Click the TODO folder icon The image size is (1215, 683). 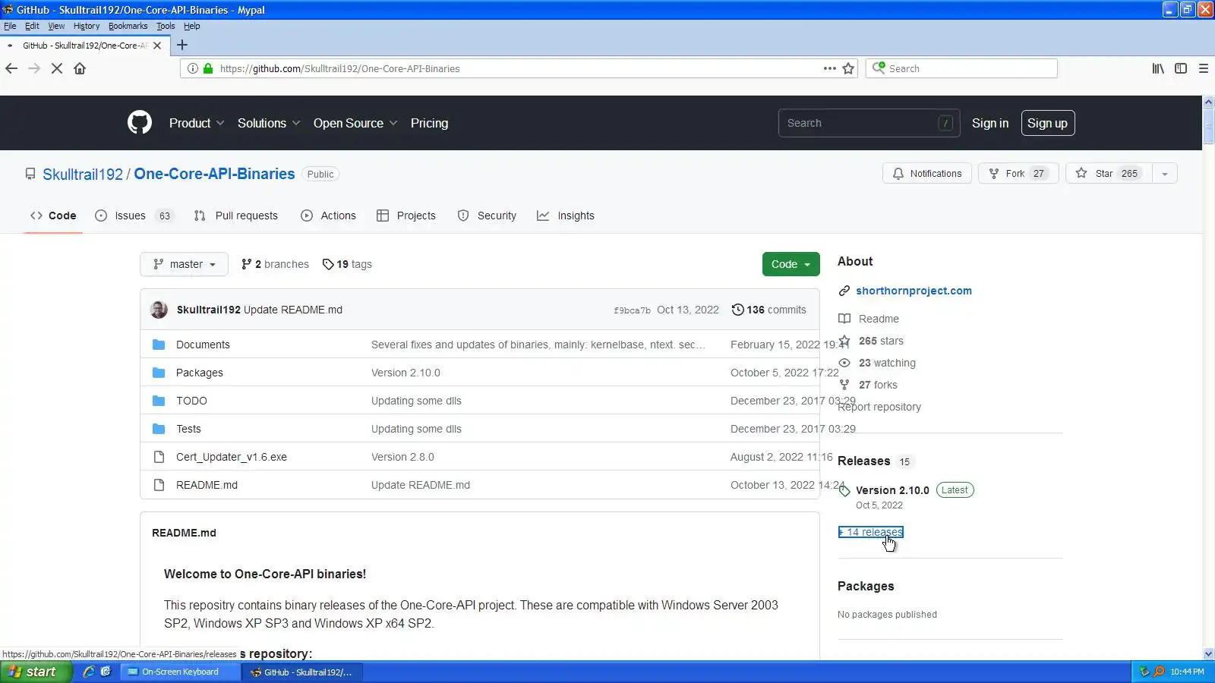click(x=159, y=401)
